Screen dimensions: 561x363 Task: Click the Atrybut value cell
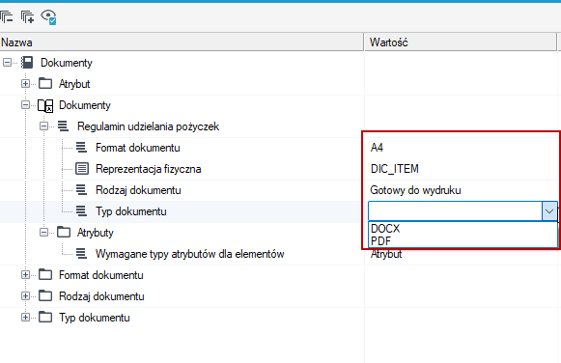386,254
